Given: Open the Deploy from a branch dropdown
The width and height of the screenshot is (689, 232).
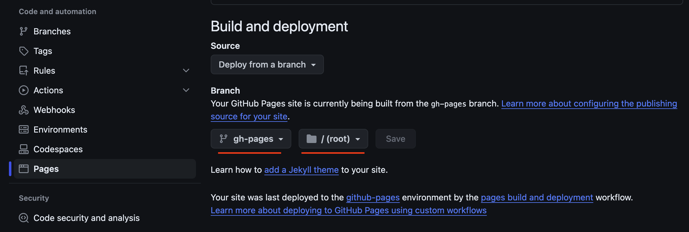Looking at the screenshot, I should (x=267, y=64).
